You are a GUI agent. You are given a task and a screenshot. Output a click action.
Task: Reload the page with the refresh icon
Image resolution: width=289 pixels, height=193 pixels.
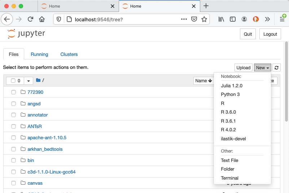[x=30, y=19]
